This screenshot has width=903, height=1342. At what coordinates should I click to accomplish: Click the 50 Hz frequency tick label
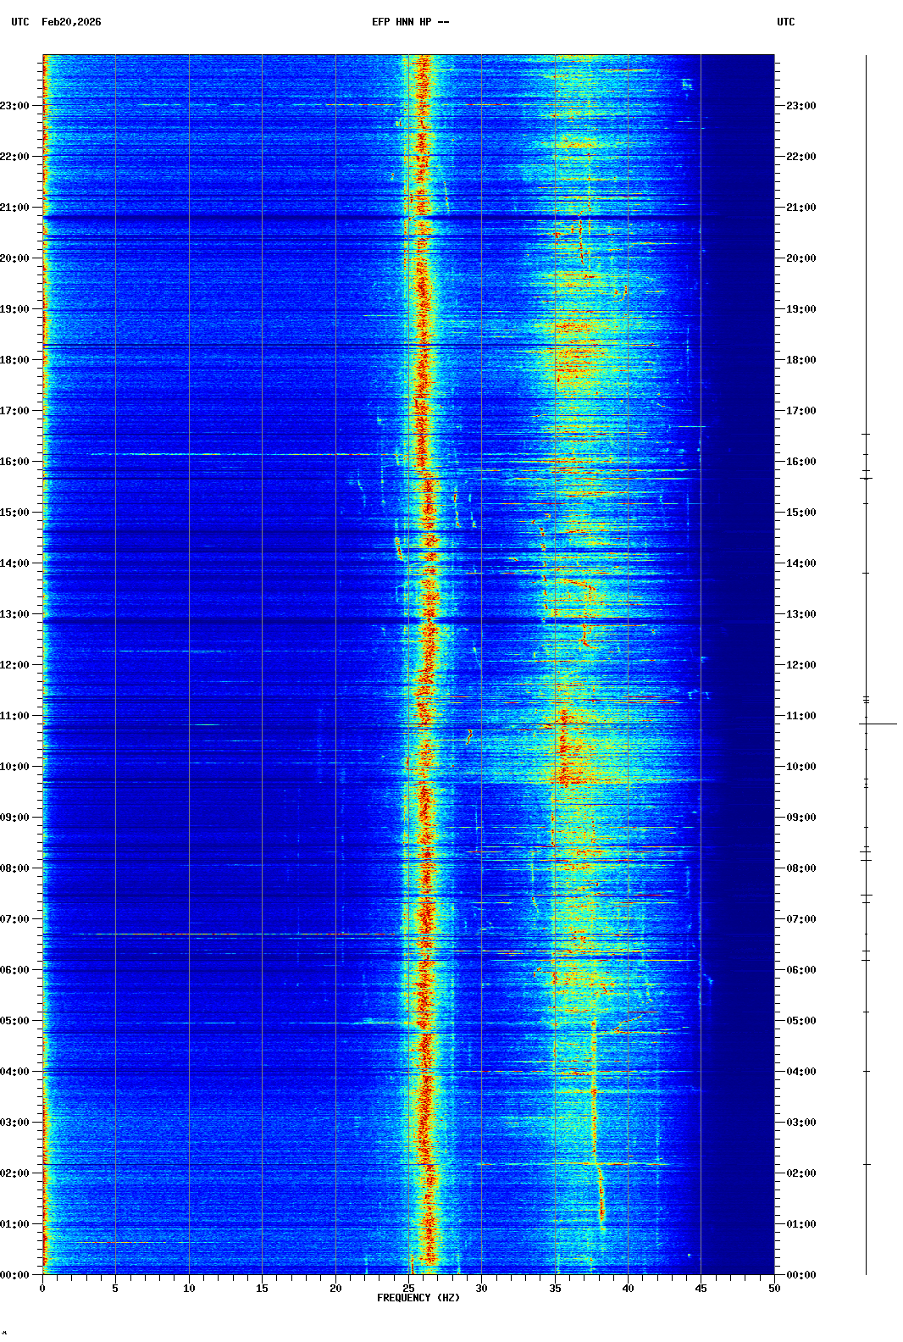tap(774, 1289)
